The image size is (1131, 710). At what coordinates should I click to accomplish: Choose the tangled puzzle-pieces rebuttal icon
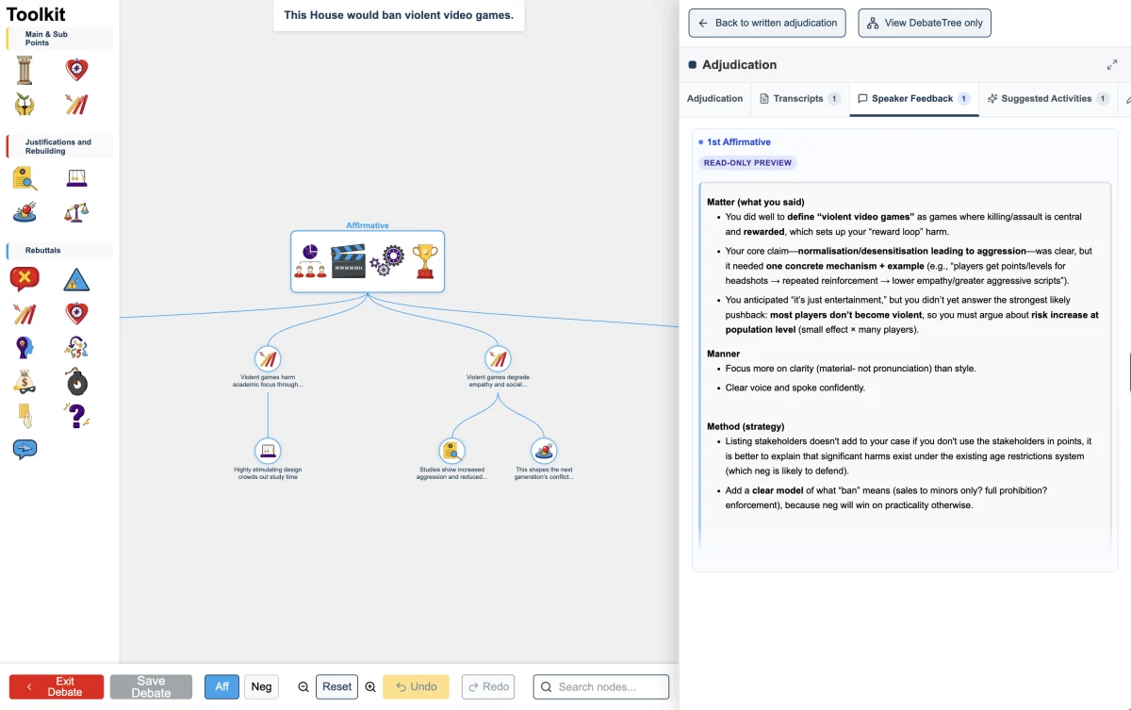(76, 348)
